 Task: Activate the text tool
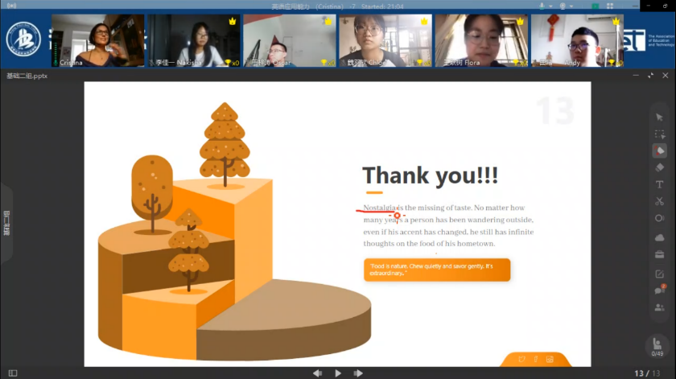(659, 184)
